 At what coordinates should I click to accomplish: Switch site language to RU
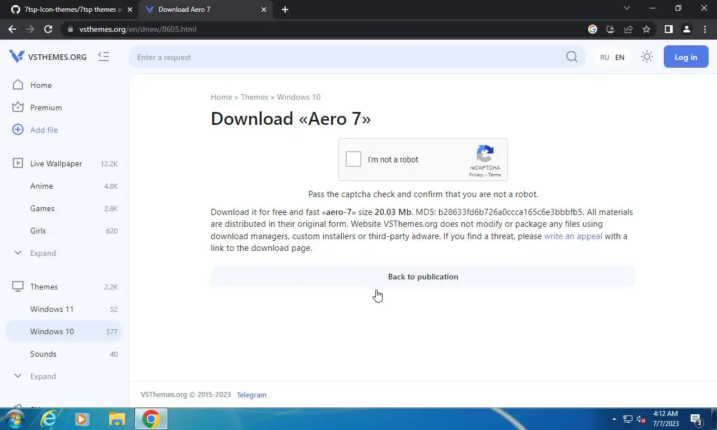pyautogui.click(x=604, y=57)
